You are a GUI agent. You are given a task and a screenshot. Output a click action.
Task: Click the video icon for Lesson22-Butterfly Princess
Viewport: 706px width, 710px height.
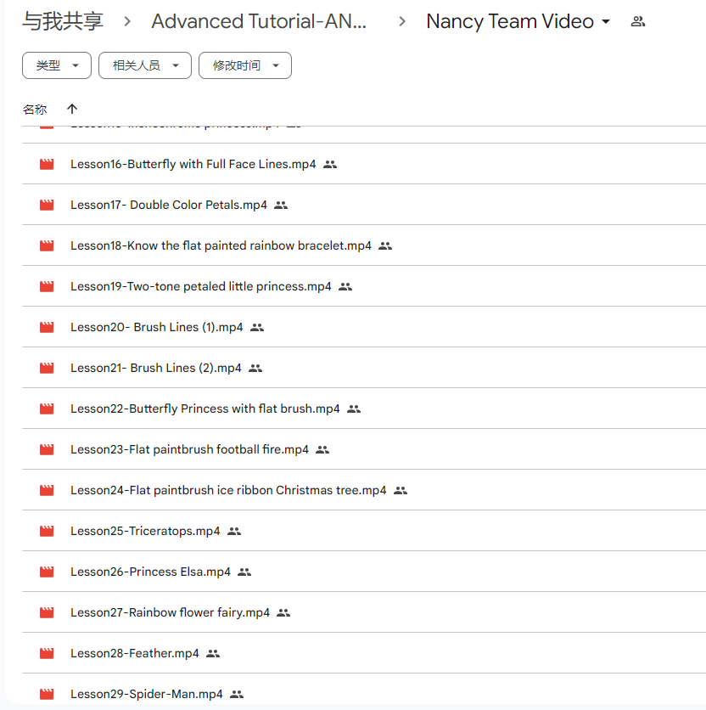click(47, 409)
